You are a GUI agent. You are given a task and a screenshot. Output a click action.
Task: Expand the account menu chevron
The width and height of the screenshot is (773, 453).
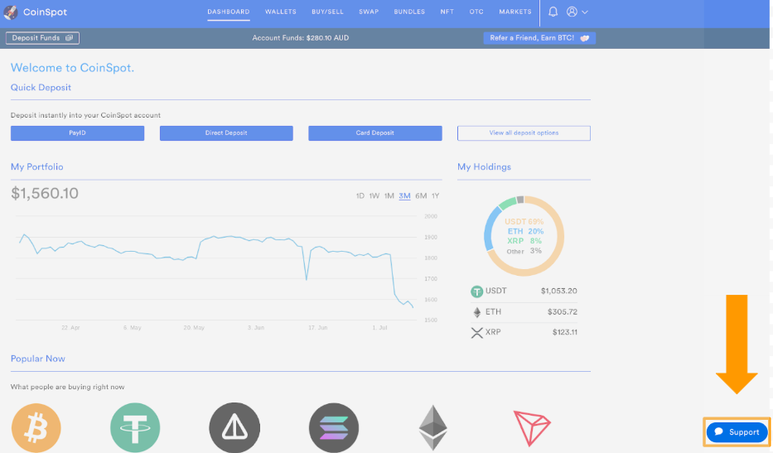click(x=585, y=12)
